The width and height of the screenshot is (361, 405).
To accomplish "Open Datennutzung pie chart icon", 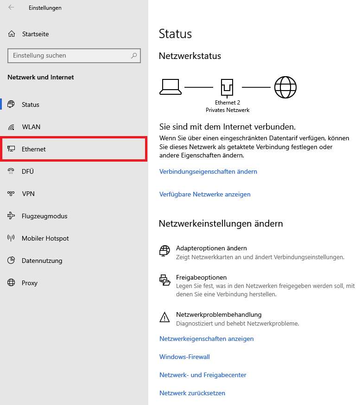I will 12,261.
